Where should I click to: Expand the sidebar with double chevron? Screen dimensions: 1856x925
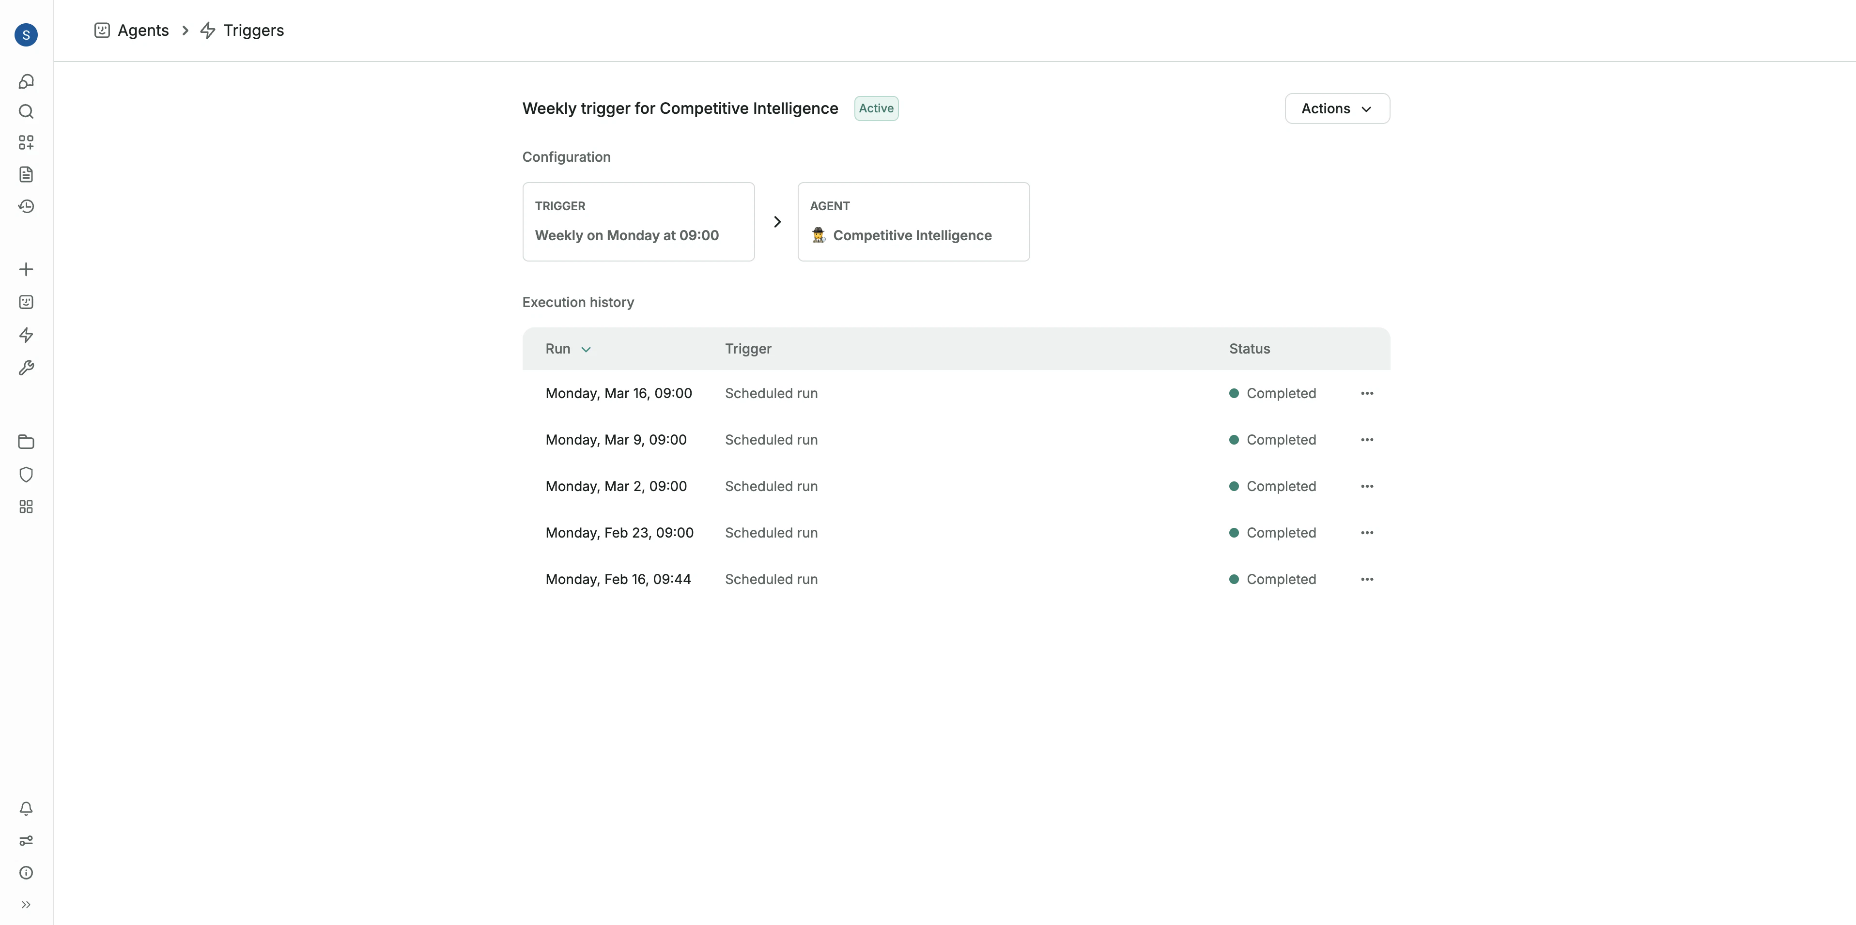click(26, 905)
